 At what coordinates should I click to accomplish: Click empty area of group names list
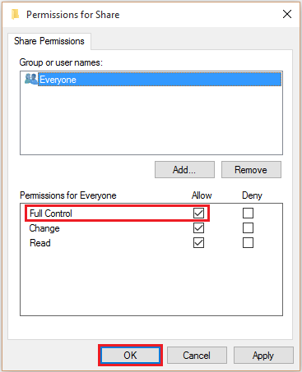(x=151, y=121)
